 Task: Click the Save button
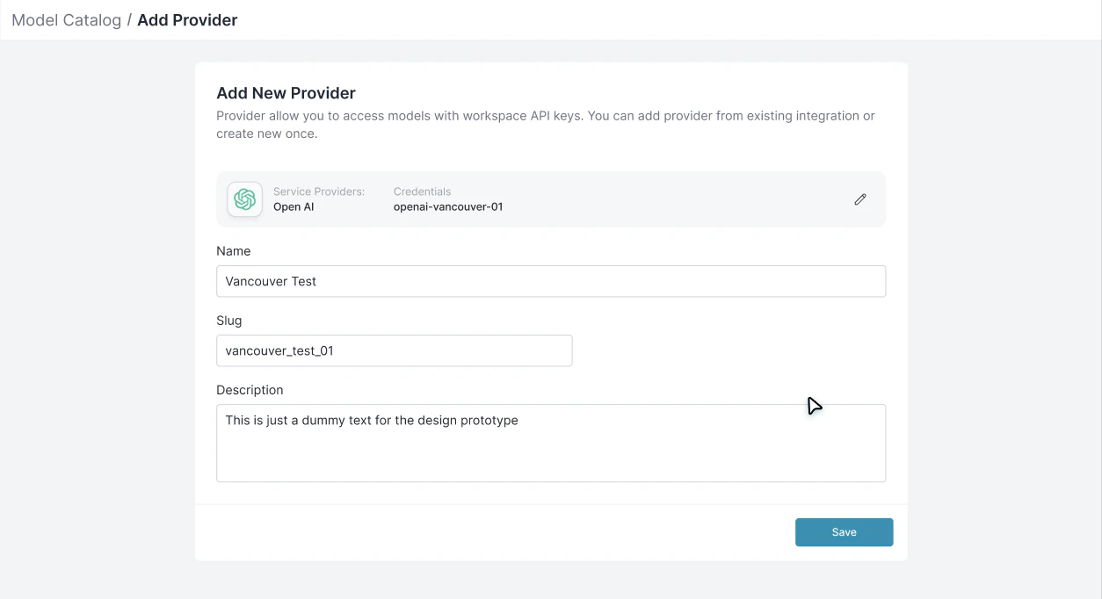[x=844, y=532]
